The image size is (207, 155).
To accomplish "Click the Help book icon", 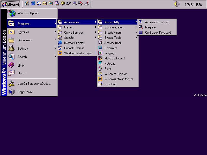I will click(x=11, y=65).
